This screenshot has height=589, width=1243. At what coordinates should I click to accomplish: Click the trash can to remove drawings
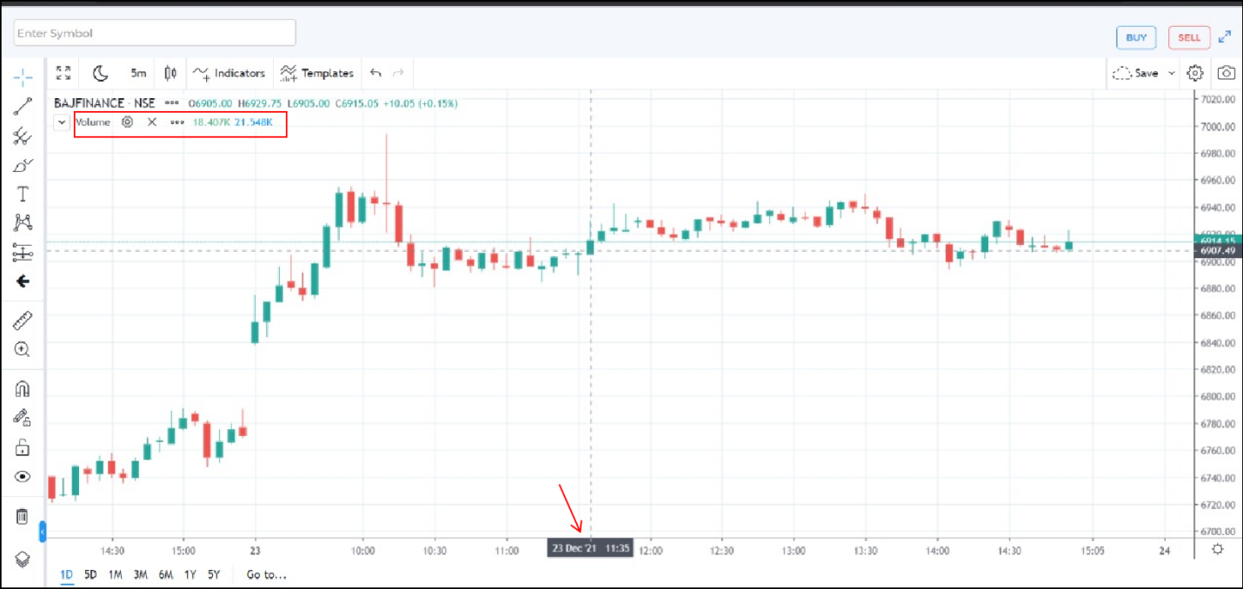23,517
